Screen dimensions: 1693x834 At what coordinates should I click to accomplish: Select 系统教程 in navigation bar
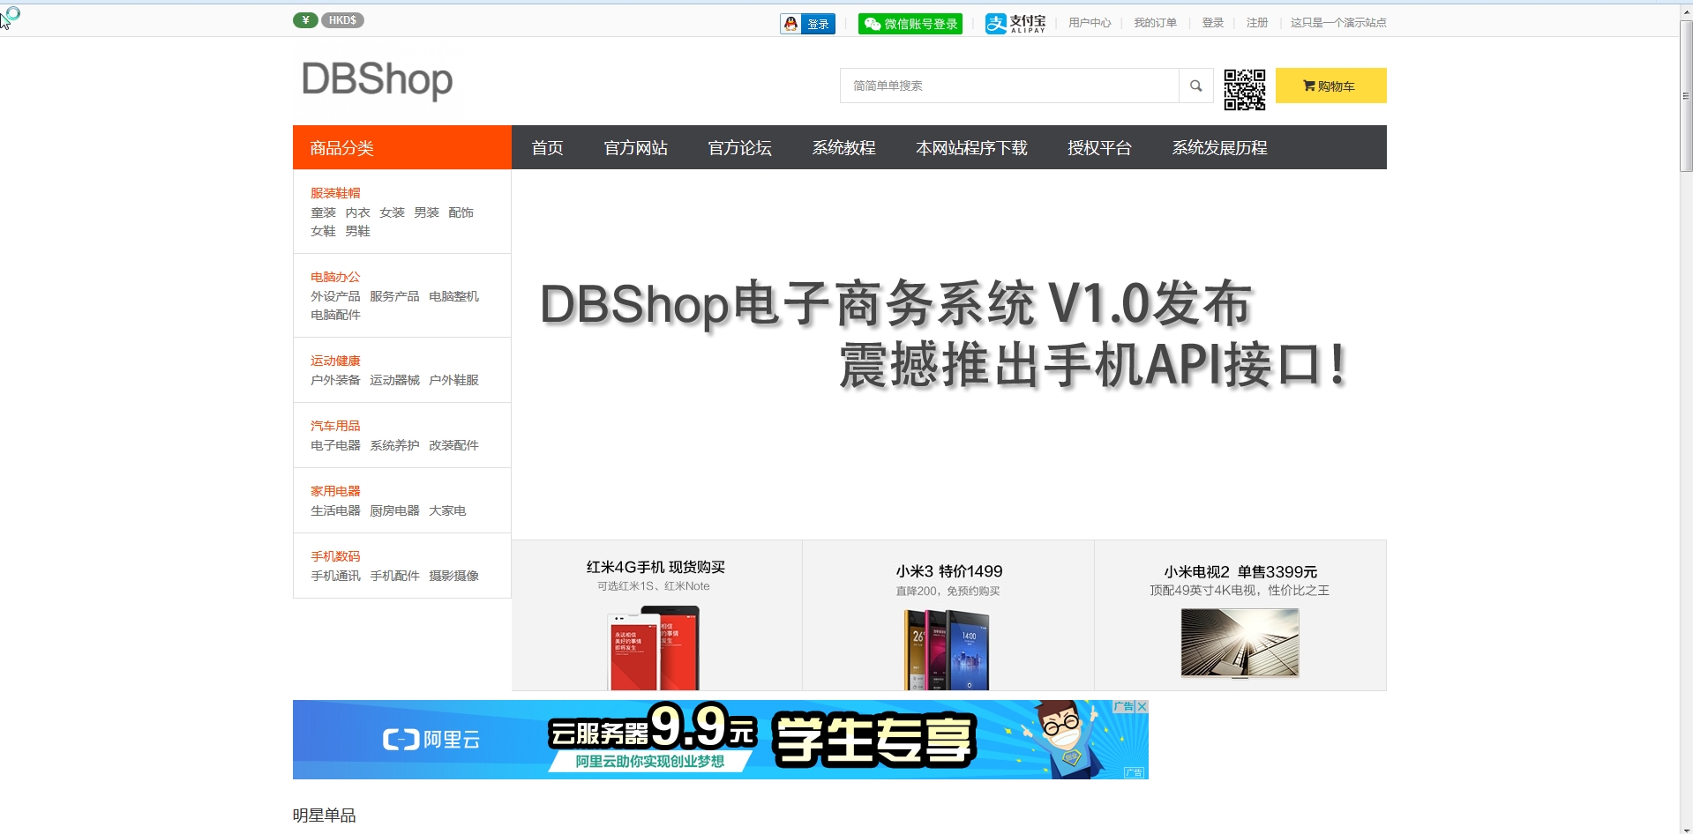pyautogui.click(x=843, y=147)
